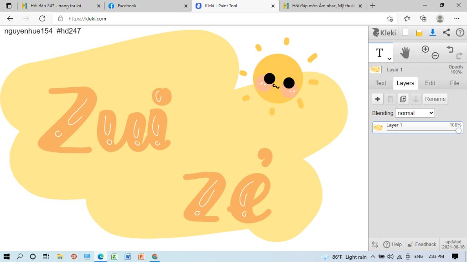Merge layer down using merge icon

[x=416, y=99]
